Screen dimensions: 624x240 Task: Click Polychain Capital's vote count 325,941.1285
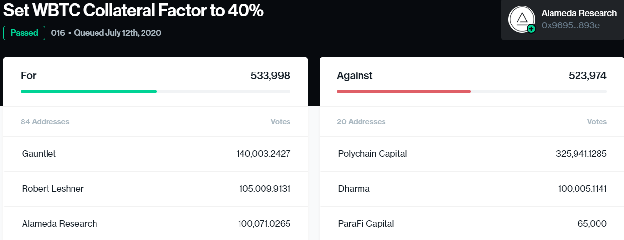pyautogui.click(x=581, y=154)
